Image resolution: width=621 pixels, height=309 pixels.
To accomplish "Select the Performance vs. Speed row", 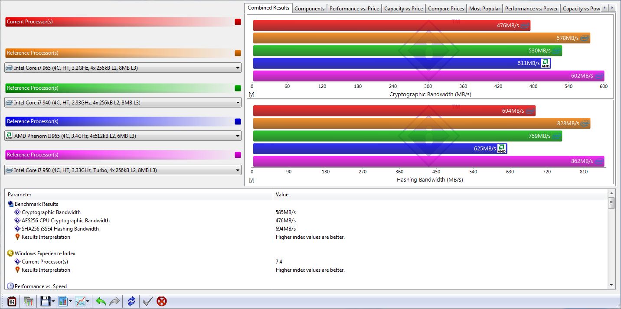I will click(306, 286).
